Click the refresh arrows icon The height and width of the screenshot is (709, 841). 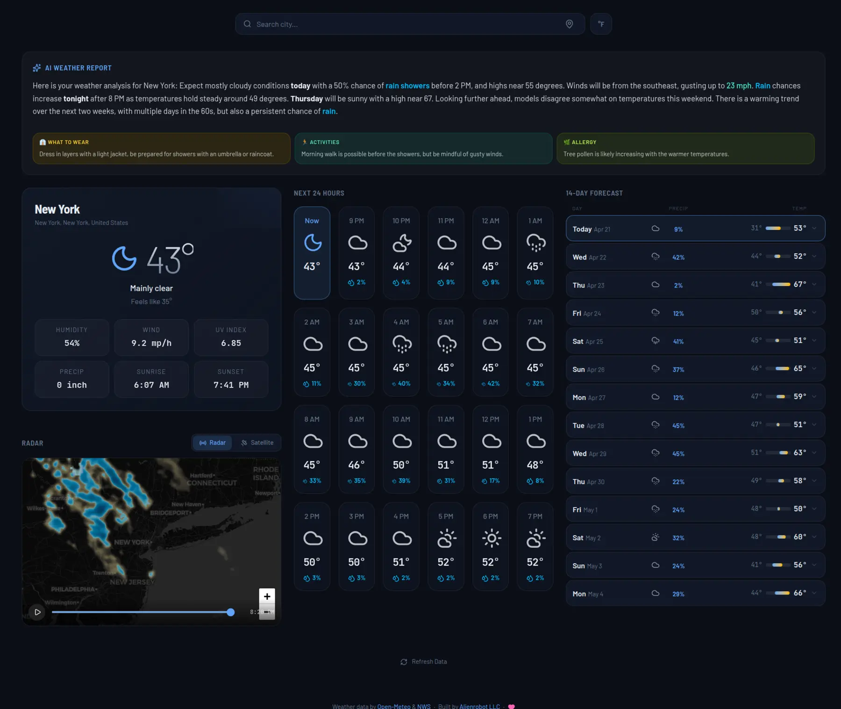[404, 662]
